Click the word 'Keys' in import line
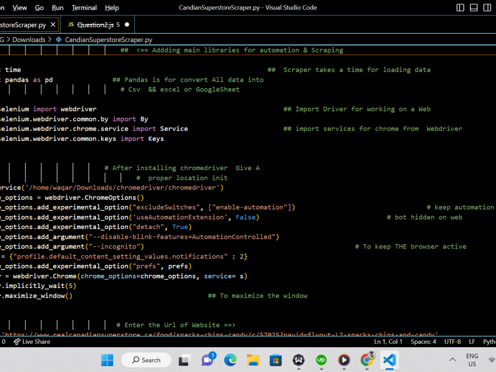 [156, 138]
